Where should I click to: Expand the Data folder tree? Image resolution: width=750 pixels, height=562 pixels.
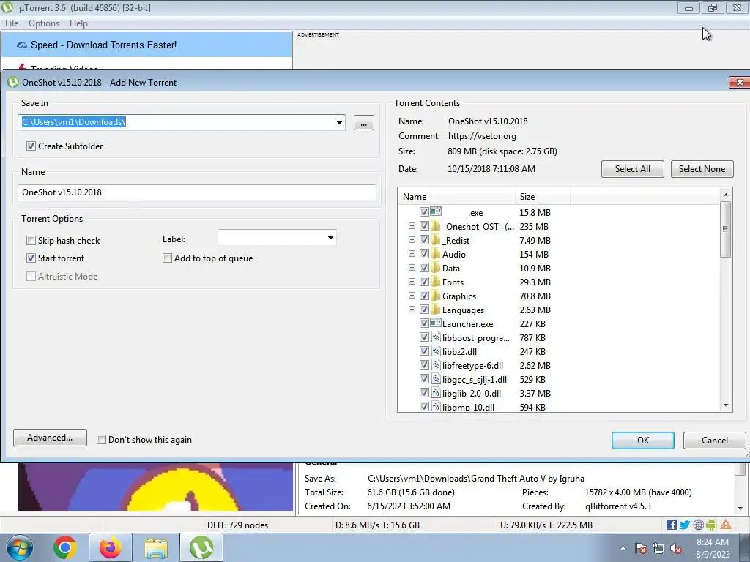tap(412, 267)
